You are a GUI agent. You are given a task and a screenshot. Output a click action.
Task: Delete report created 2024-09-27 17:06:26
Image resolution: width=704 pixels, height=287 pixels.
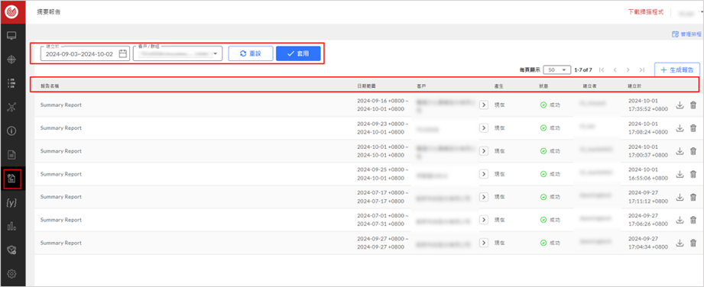click(693, 220)
